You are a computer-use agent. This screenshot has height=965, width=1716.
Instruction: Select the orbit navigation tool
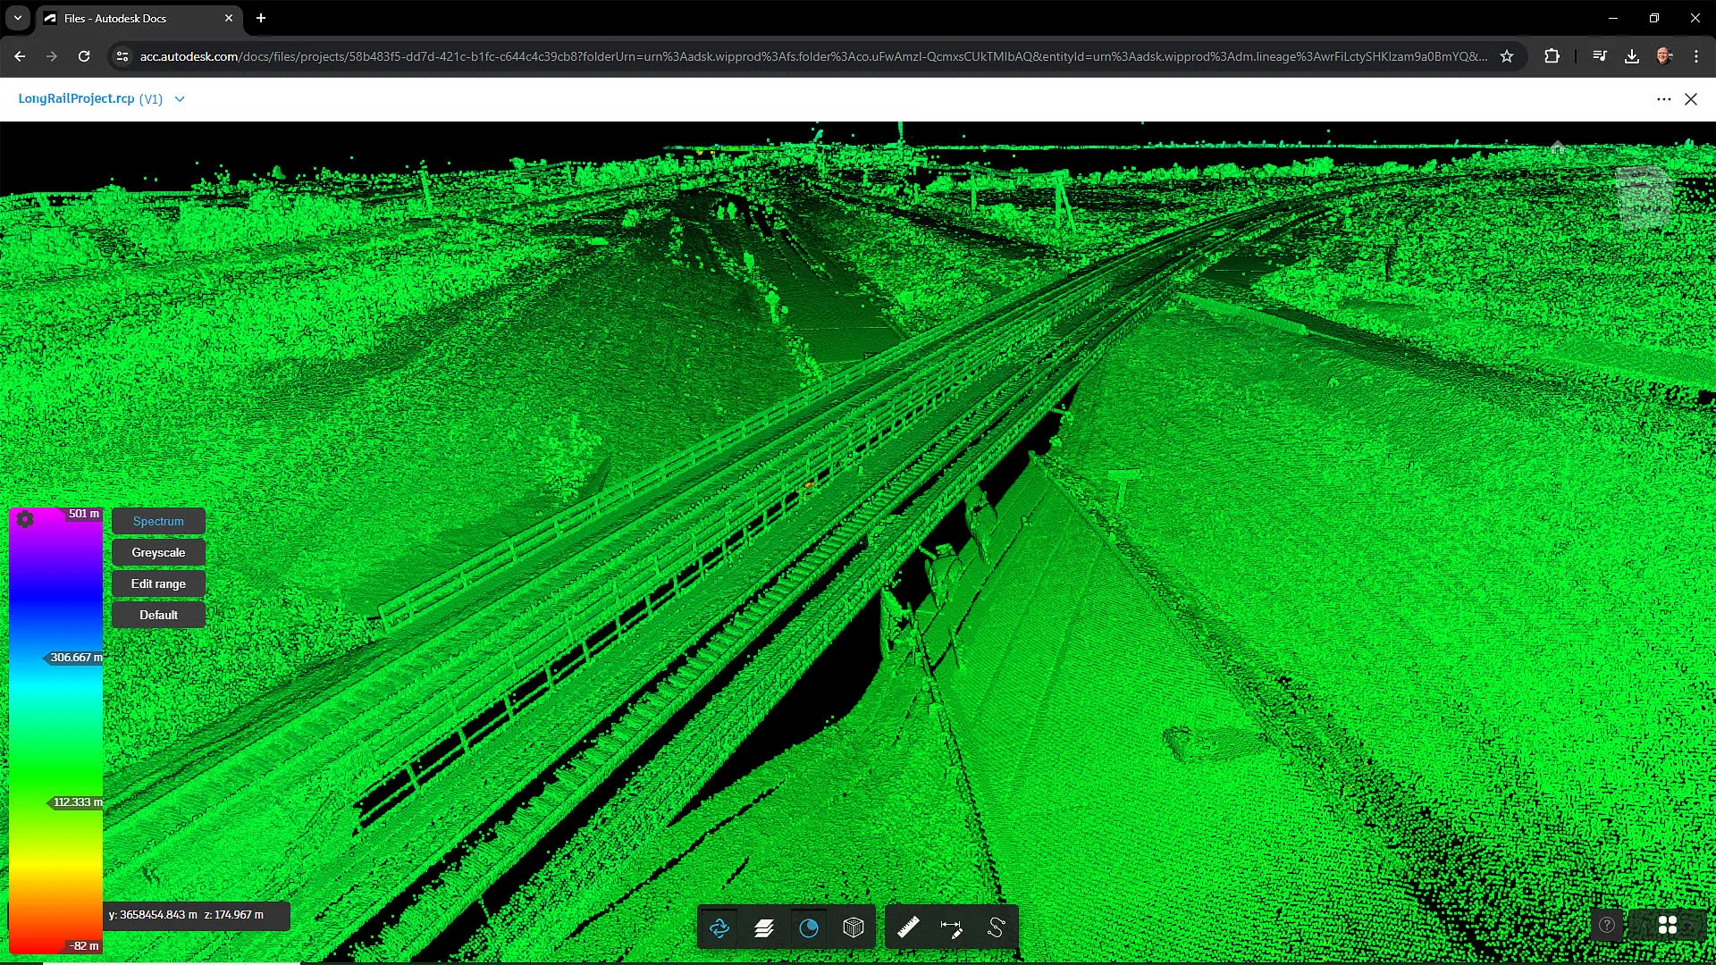coord(719,927)
